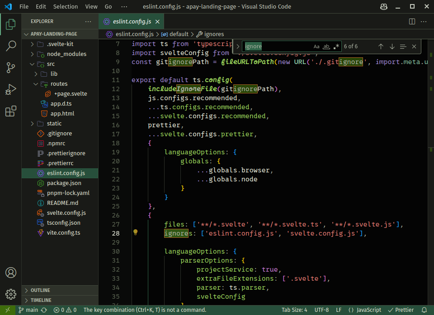Split the editor to the right
Viewport: 434px width, 315px height.
pyautogui.click(x=412, y=22)
